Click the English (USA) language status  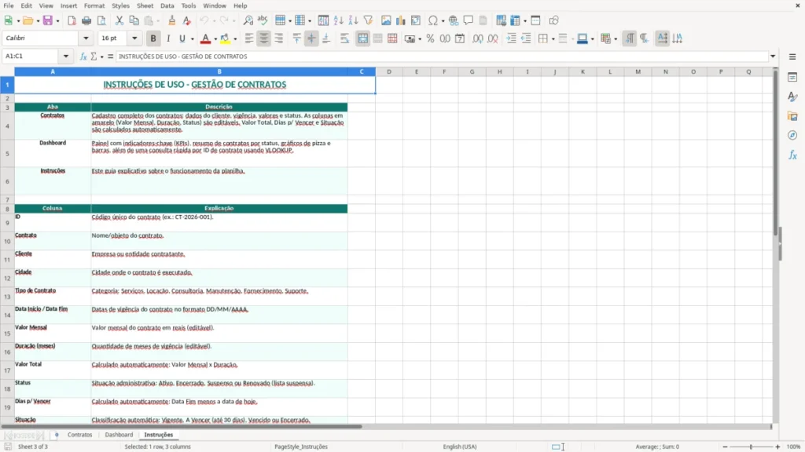coord(460,447)
